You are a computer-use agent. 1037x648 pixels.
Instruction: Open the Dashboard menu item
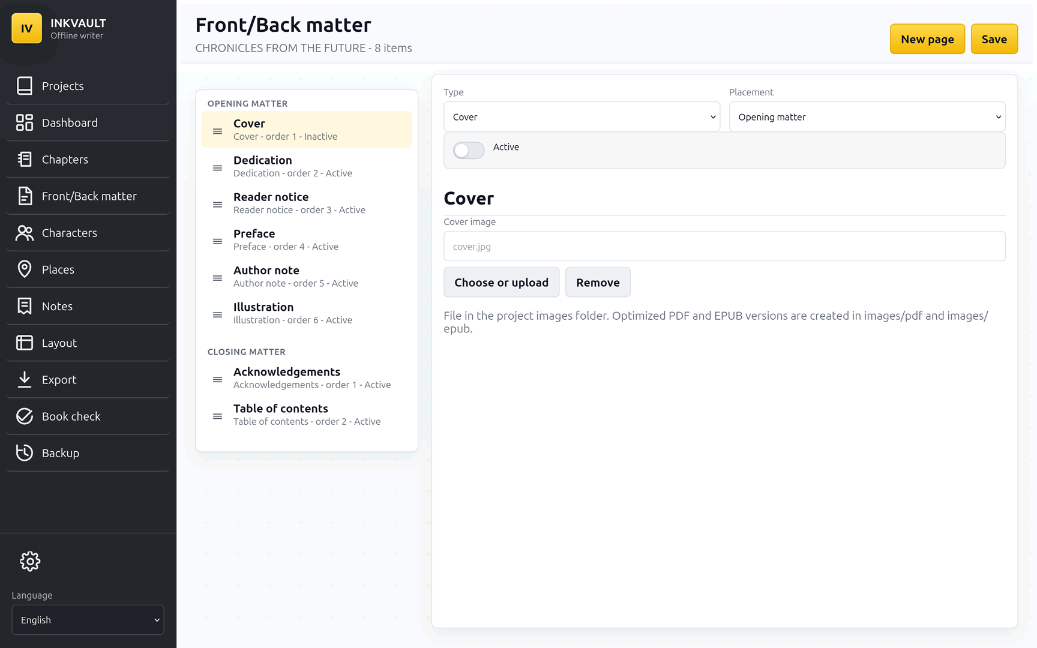[88, 122]
